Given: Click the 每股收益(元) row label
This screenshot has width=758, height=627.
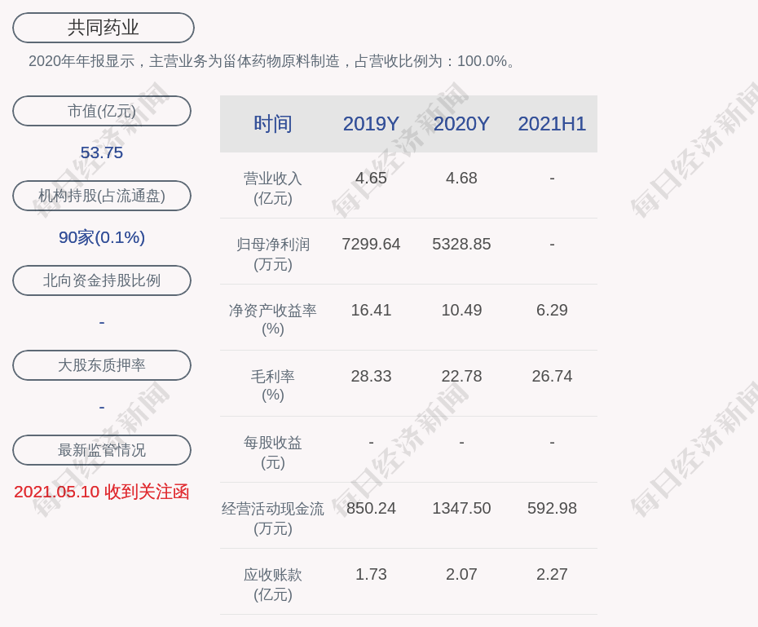Looking at the screenshot, I should [x=273, y=453].
